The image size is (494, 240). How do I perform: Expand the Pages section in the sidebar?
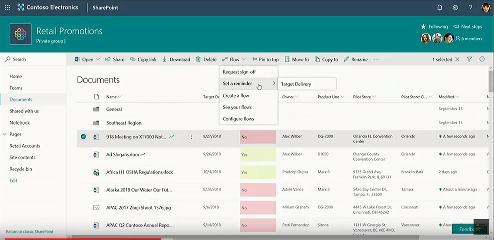[5, 134]
